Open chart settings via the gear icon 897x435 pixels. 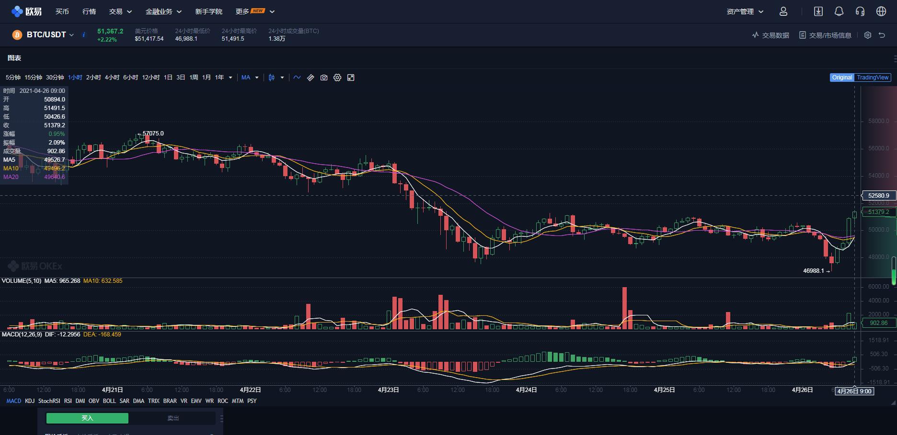337,77
